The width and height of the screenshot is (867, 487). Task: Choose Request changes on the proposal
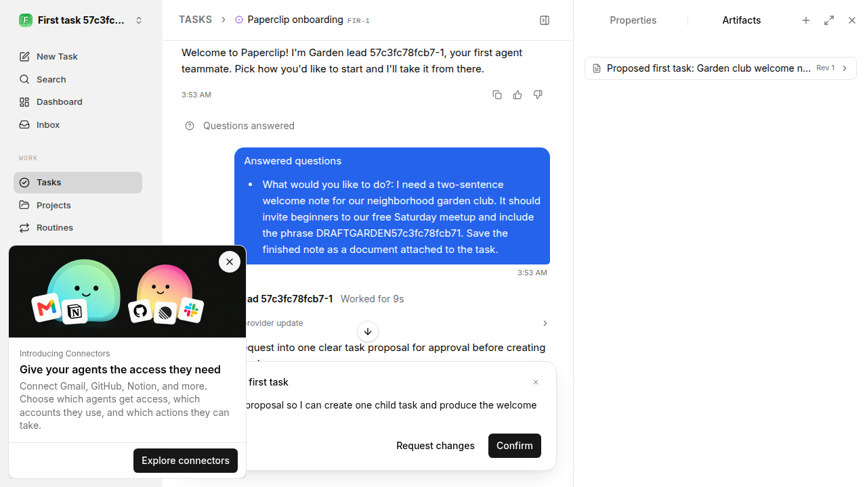click(x=436, y=446)
